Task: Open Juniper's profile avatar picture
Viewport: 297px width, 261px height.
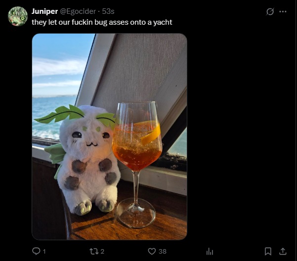Action: pyautogui.click(x=18, y=16)
